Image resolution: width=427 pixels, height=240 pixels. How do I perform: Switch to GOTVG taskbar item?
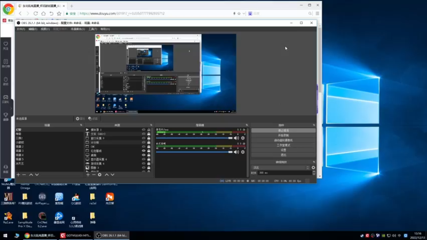pos(75,235)
